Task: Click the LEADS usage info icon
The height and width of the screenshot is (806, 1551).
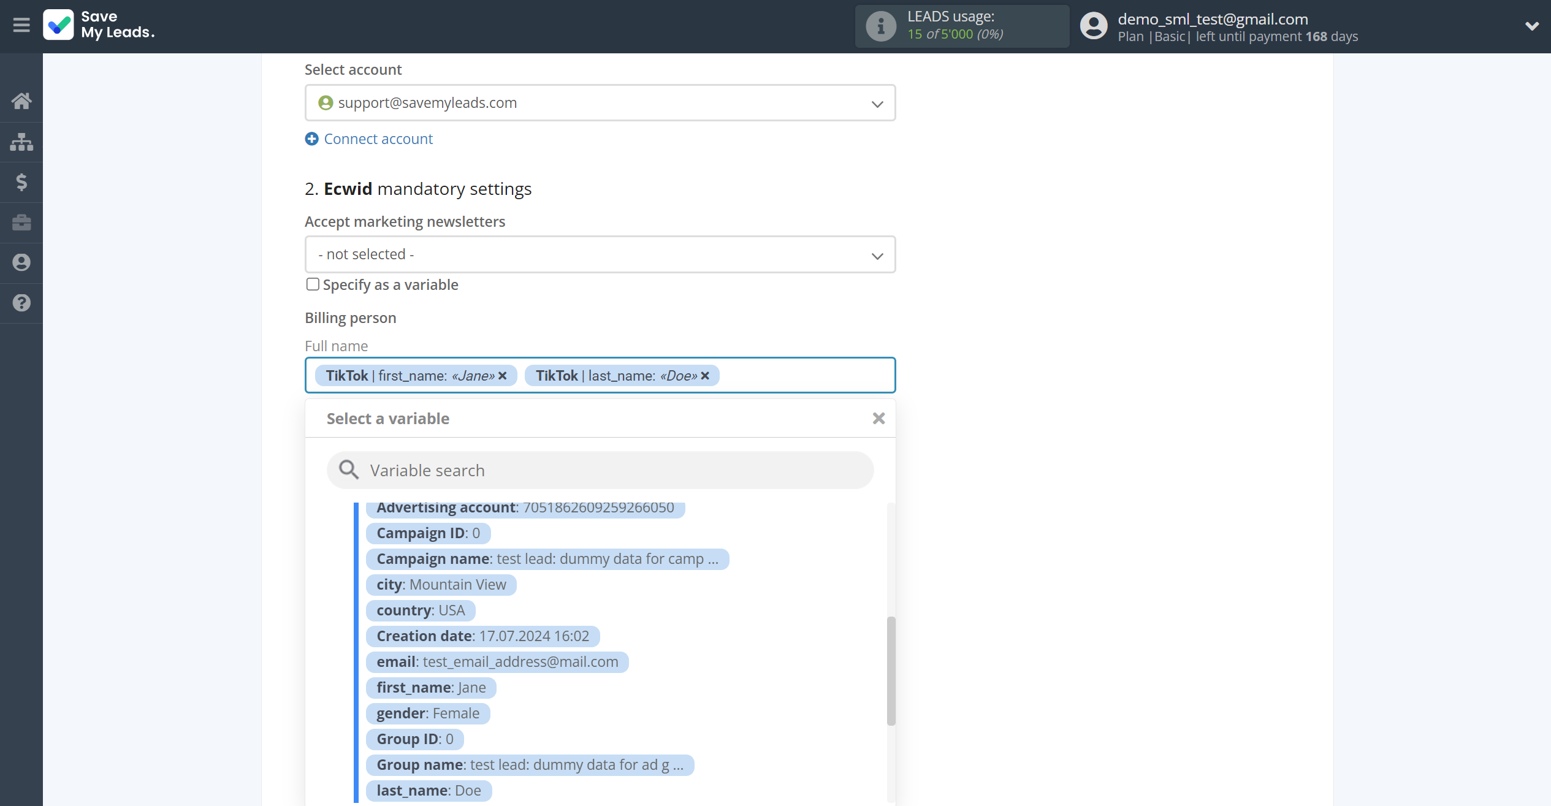Action: (881, 26)
